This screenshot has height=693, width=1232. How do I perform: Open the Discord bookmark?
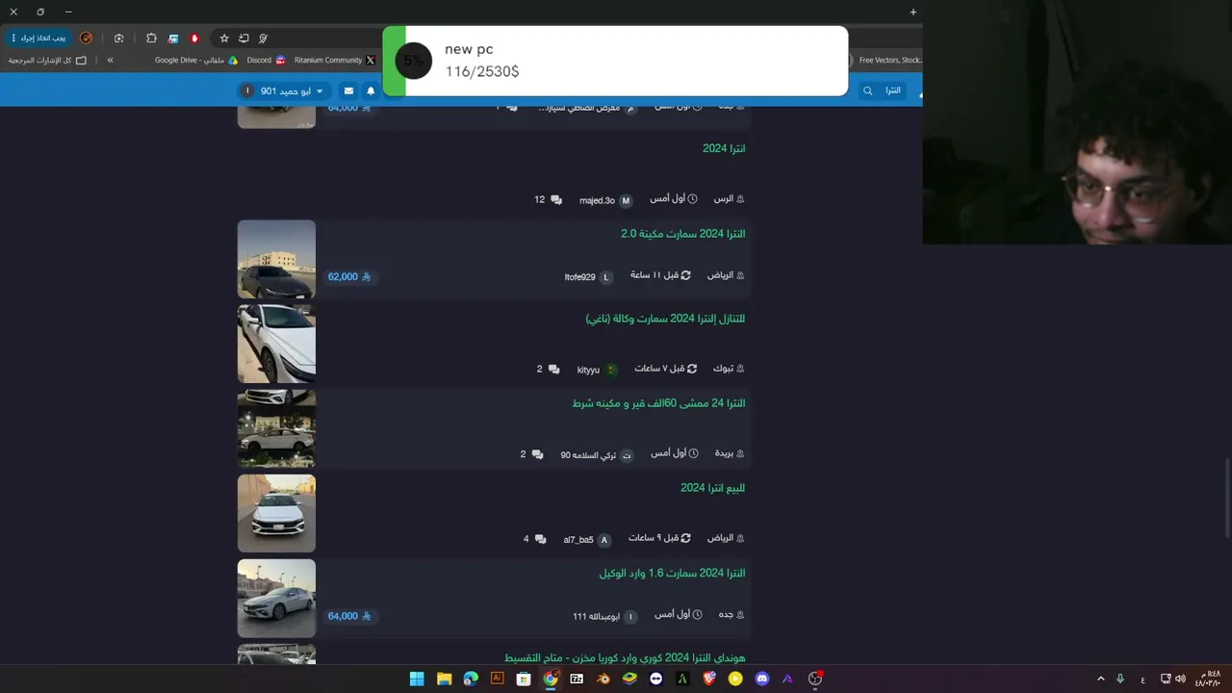pos(267,61)
